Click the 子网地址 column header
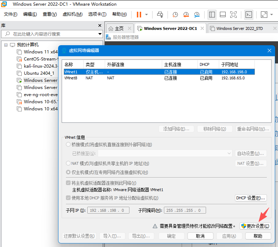Viewport: 278px width, 247px height. pos(237,64)
